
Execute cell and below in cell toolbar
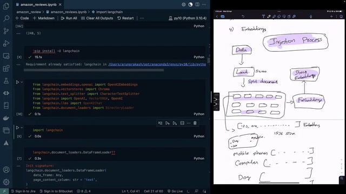click(x=175, y=123)
